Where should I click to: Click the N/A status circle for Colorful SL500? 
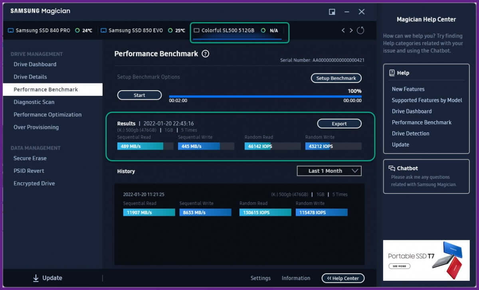263,30
